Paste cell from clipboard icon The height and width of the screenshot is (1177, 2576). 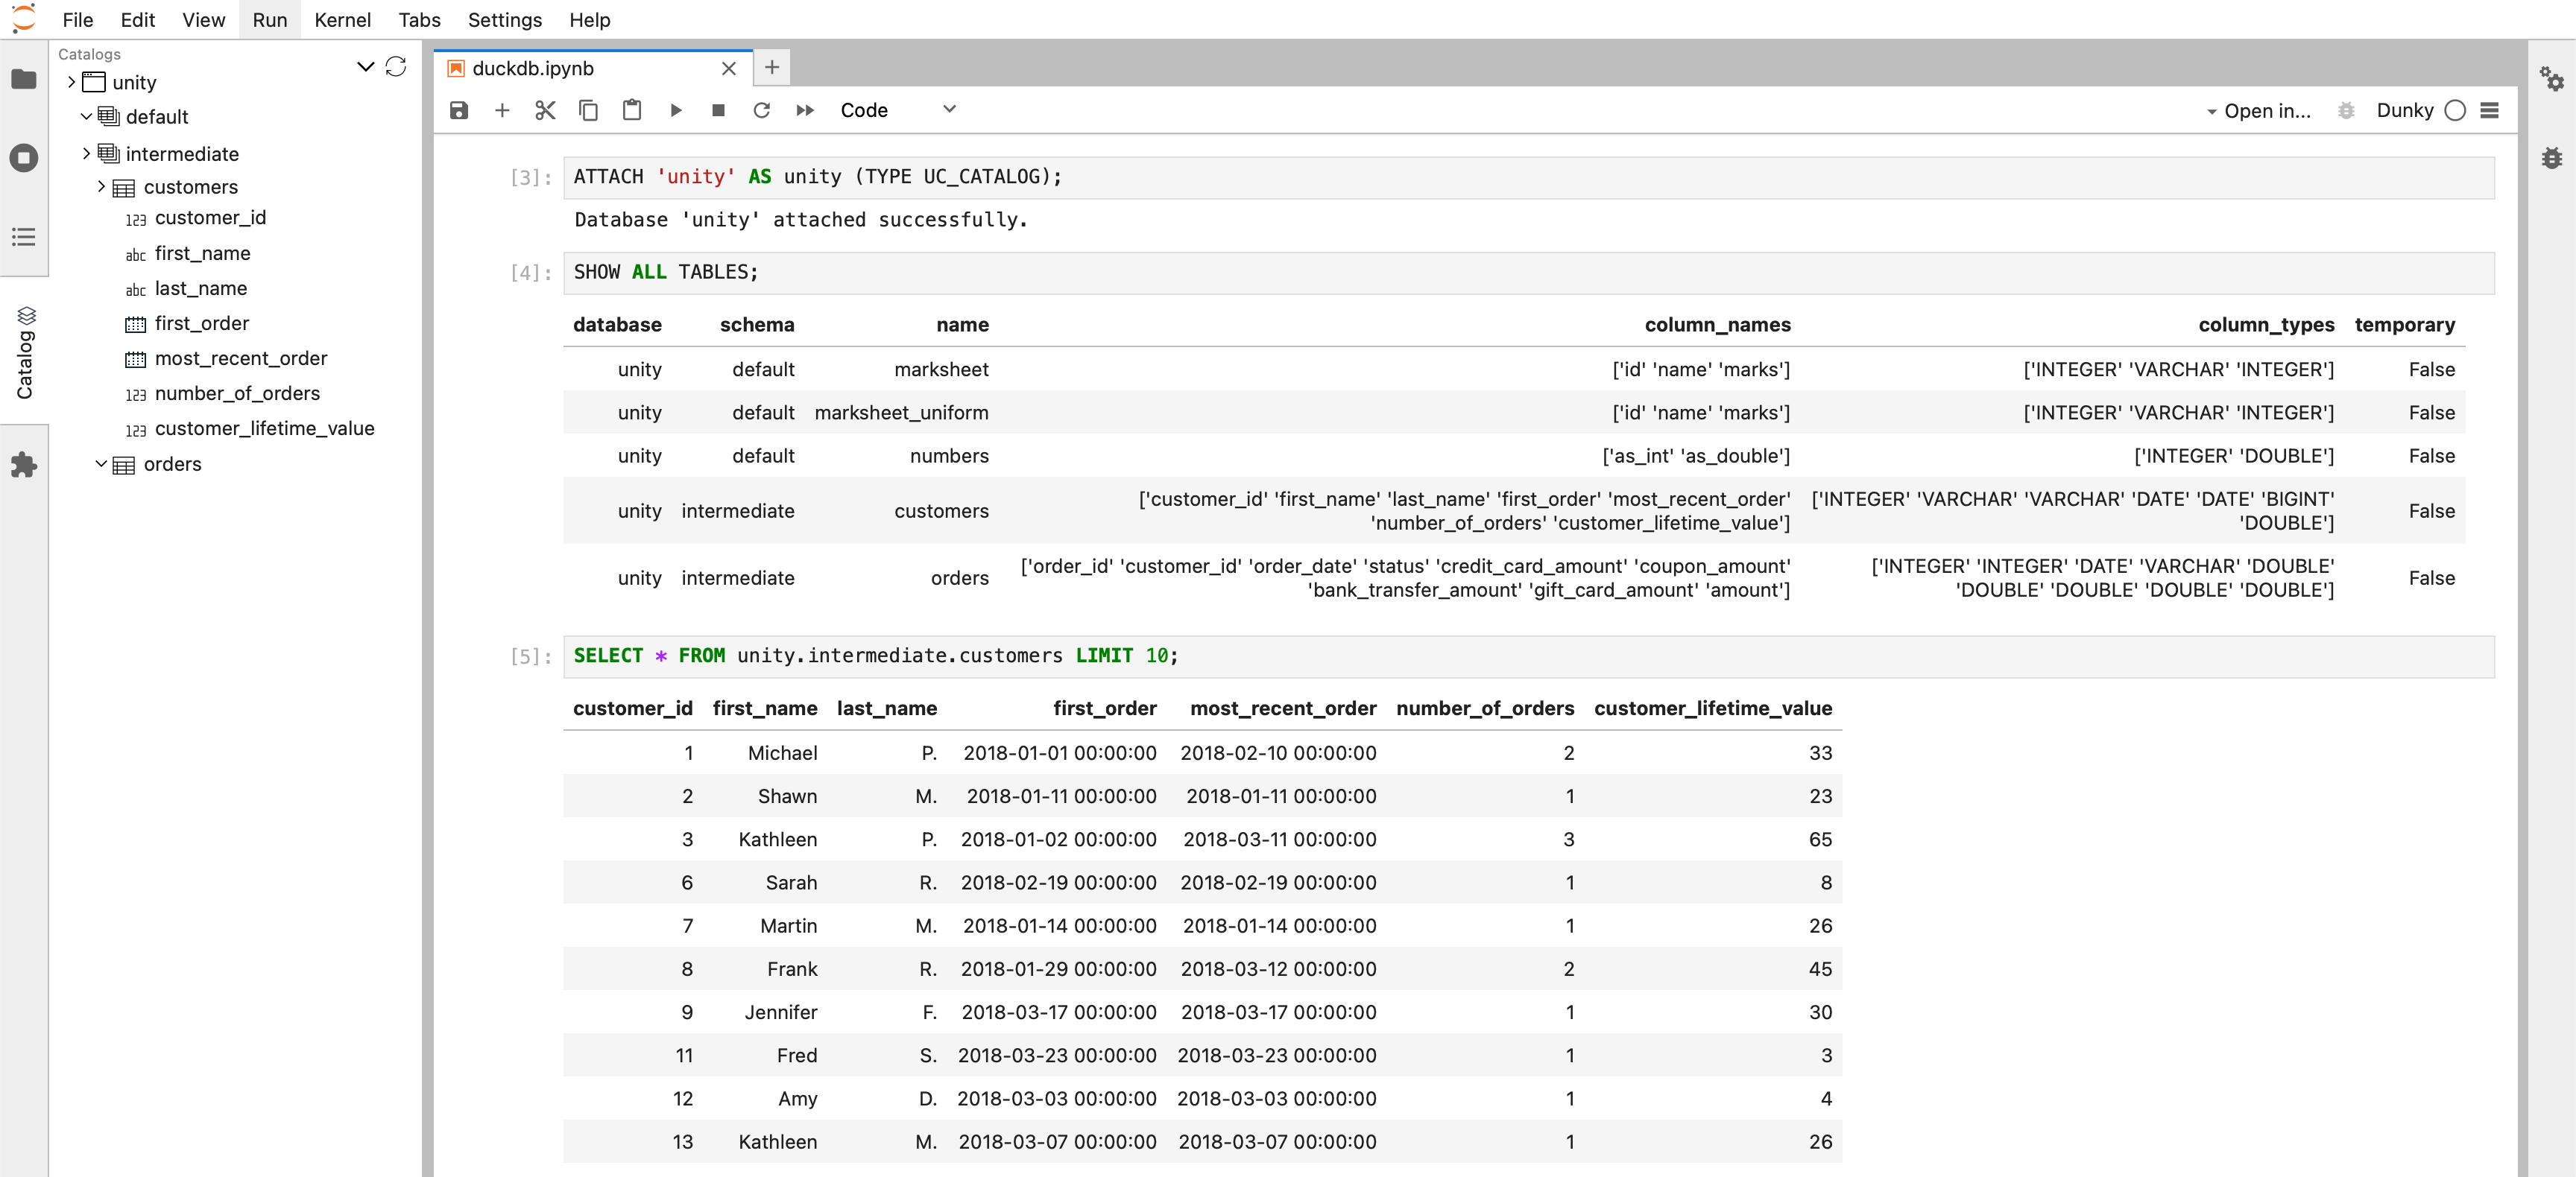coord(632,110)
